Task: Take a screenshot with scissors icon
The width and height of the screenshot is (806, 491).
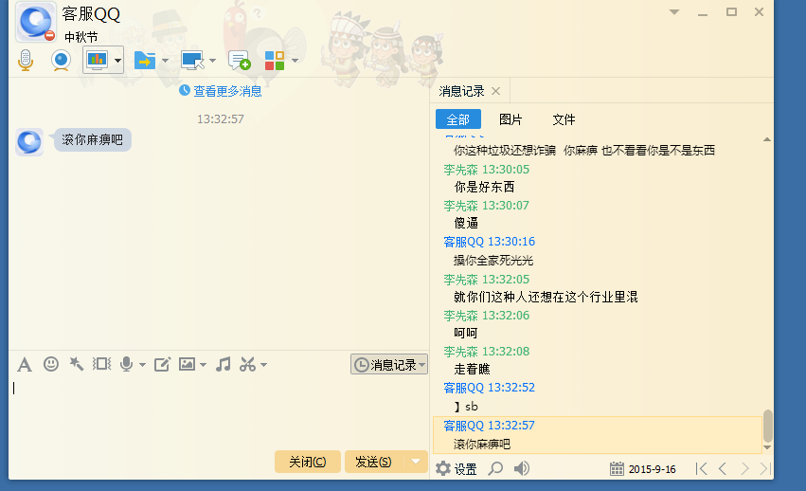Action: (248, 364)
